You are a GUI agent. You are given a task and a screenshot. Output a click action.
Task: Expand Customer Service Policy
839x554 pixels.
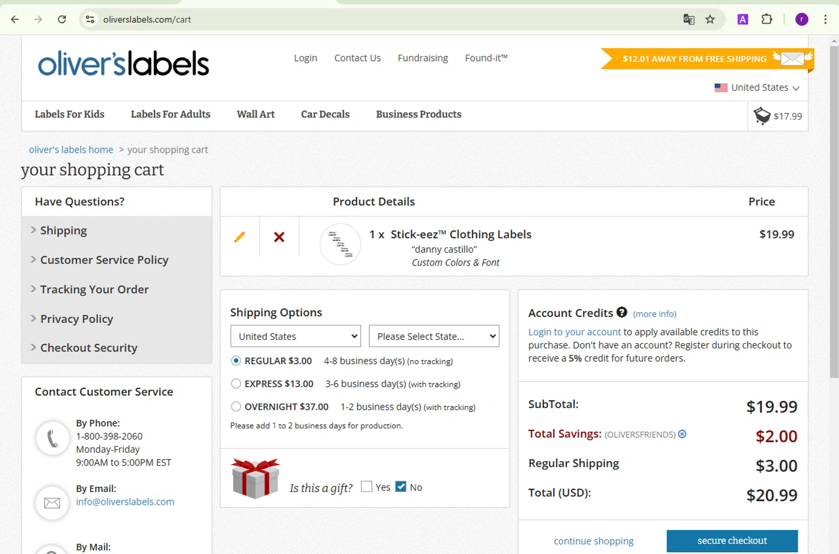[x=104, y=260]
